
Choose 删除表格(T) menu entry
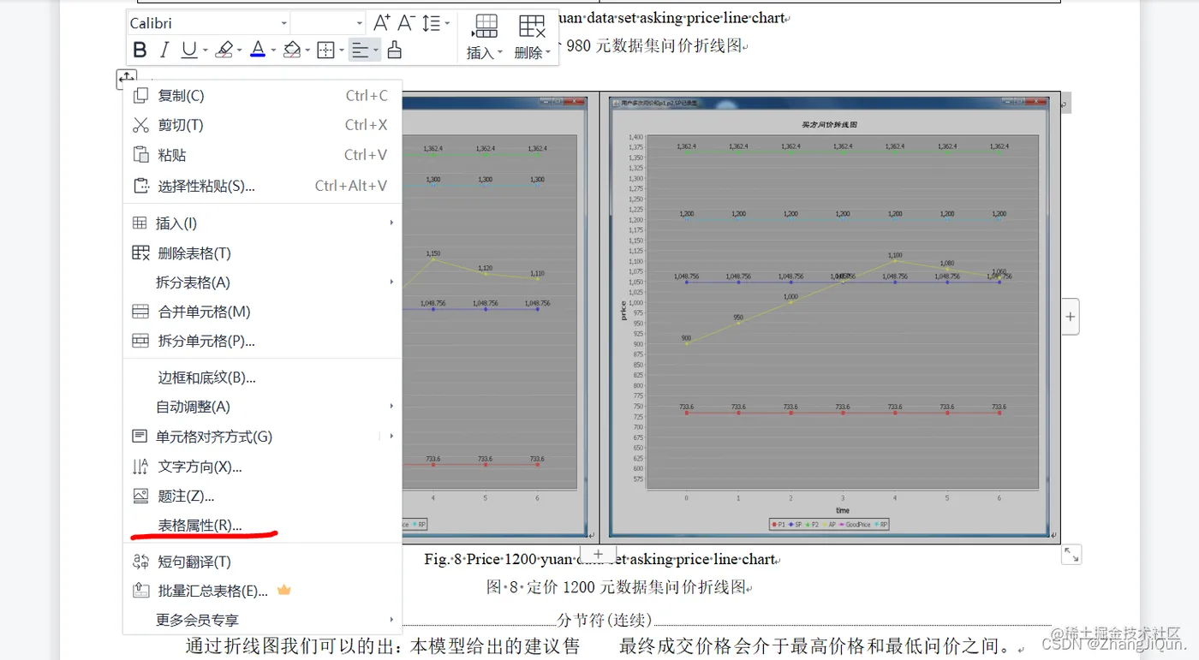click(x=262, y=253)
